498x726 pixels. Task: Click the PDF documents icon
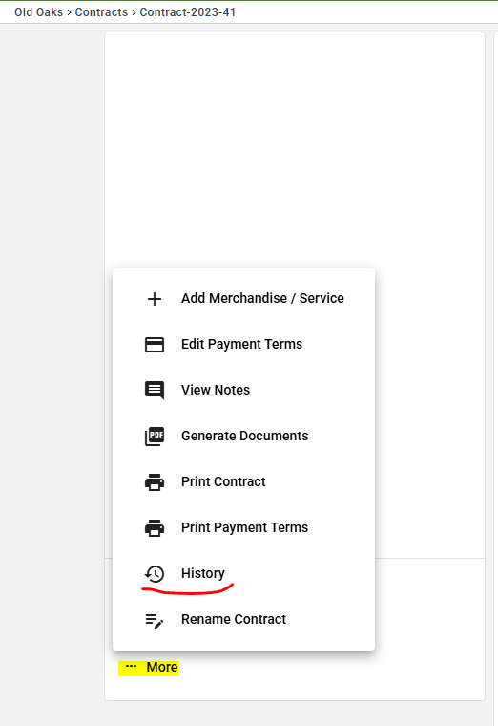pos(155,437)
